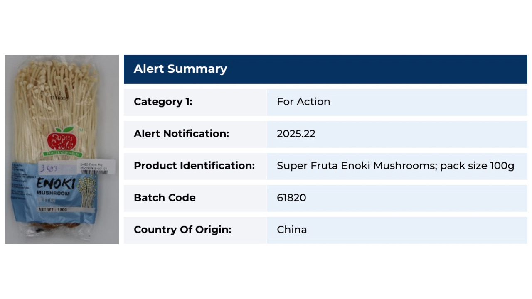Select the 2025.22 notification number

coord(296,134)
